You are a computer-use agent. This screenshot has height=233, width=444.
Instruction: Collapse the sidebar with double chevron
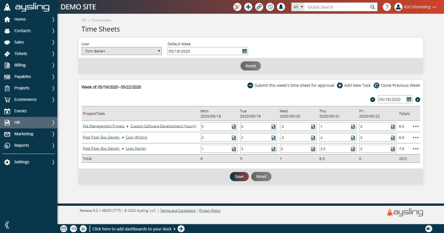(7, 225)
